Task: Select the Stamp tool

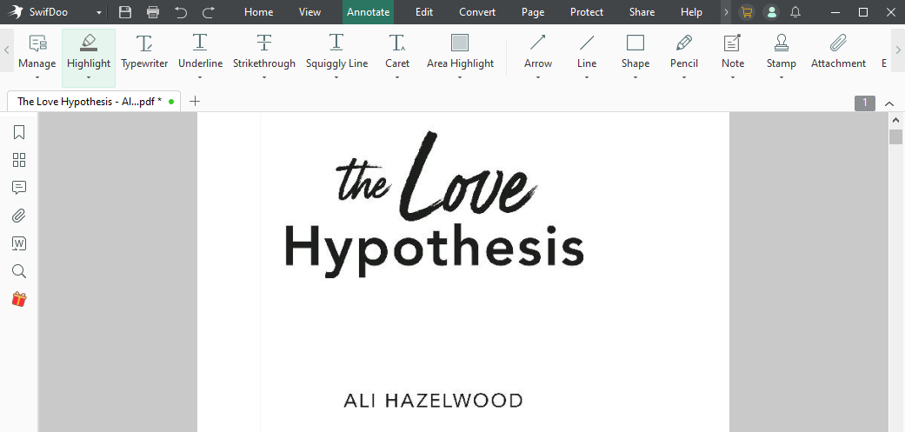Action: point(781,51)
